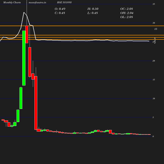Screen dimensions: 164x164
Task: Click the "OH: 2.04" reading
Action: (127, 13)
